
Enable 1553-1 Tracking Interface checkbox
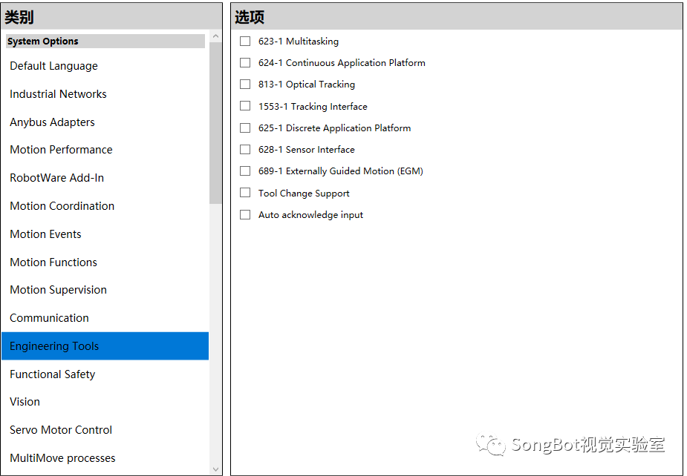click(x=245, y=106)
